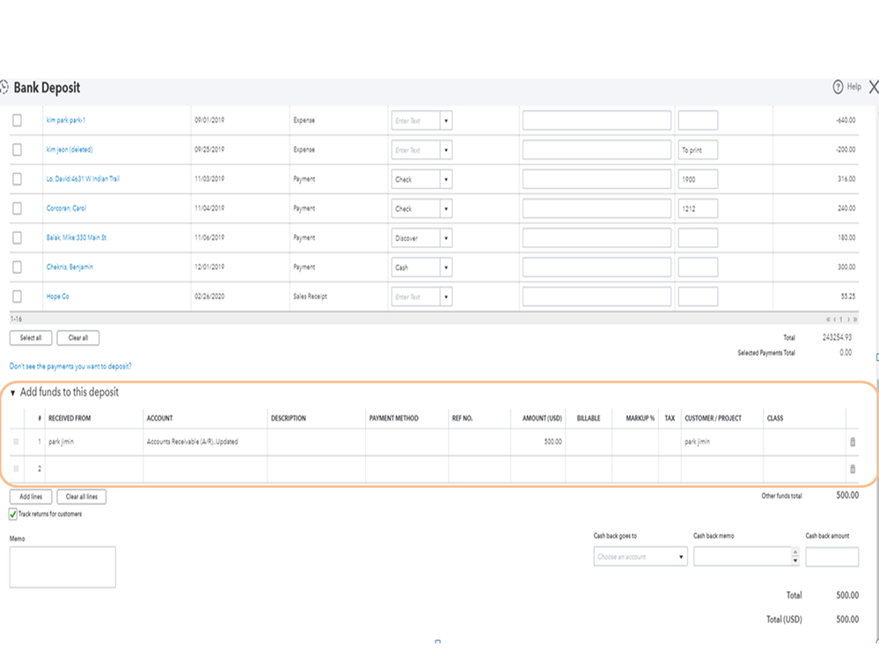The height and width of the screenshot is (659, 879).
Task: Increment the Cash back memo stepper
Action: click(795, 552)
